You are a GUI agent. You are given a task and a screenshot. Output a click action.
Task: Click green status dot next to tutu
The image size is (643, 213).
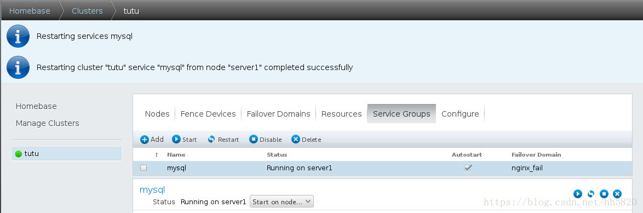pyautogui.click(x=19, y=154)
